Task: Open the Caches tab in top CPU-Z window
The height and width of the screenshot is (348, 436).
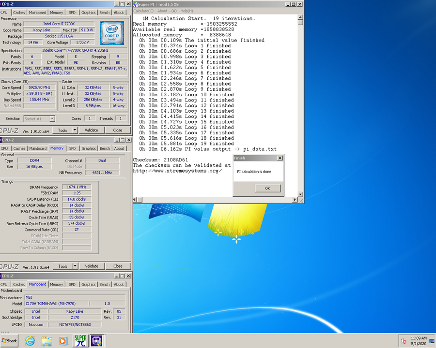Action: click(x=19, y=13)
